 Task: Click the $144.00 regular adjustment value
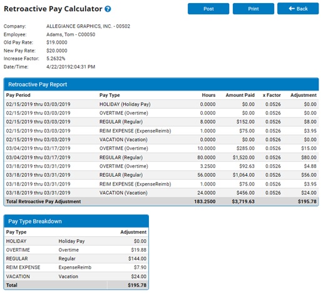click(x=137, y=259)
